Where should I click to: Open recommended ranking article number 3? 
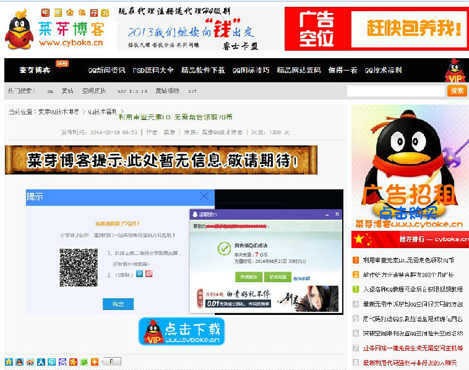click(413, 289)
